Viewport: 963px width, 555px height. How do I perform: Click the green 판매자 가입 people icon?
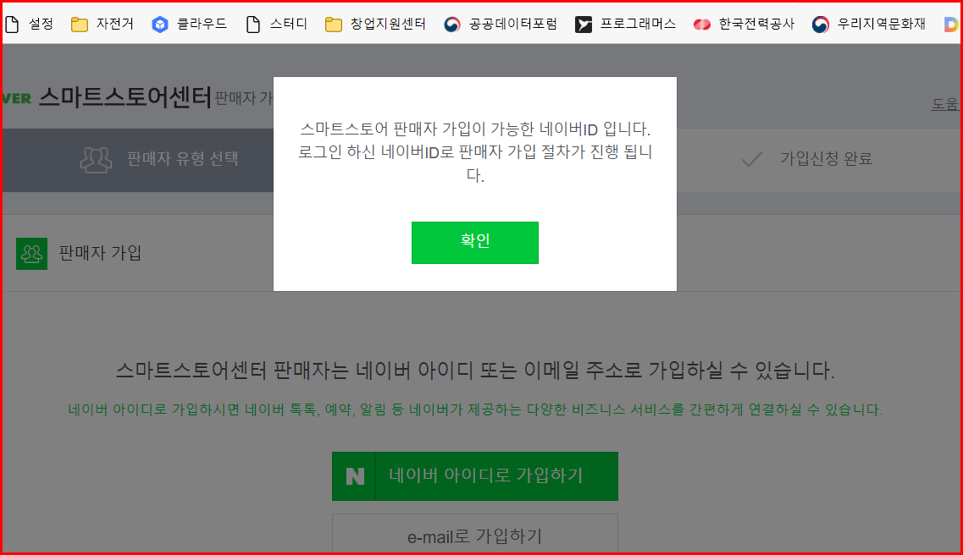(32, 253)
